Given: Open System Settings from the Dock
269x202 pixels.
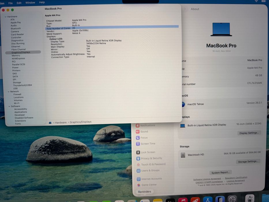Looking at the screenshot, I should [232, 199].
